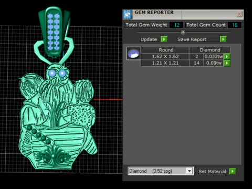Viewport: 252px width, 189px height.
Task: Click the Total Gem Weight label
Action: point(146,25)
